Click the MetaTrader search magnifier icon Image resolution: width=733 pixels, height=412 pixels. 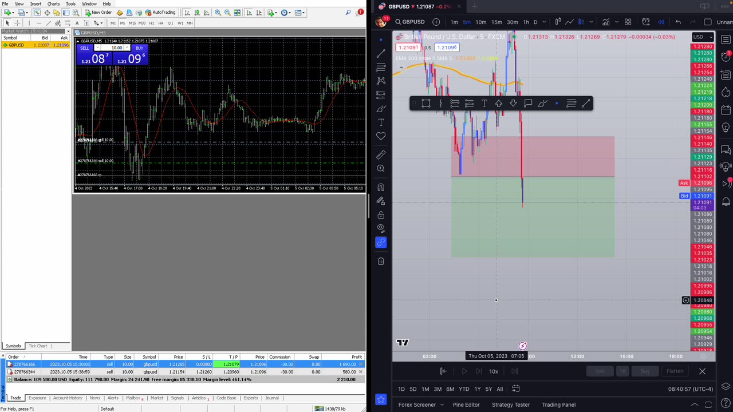(348, 13)
